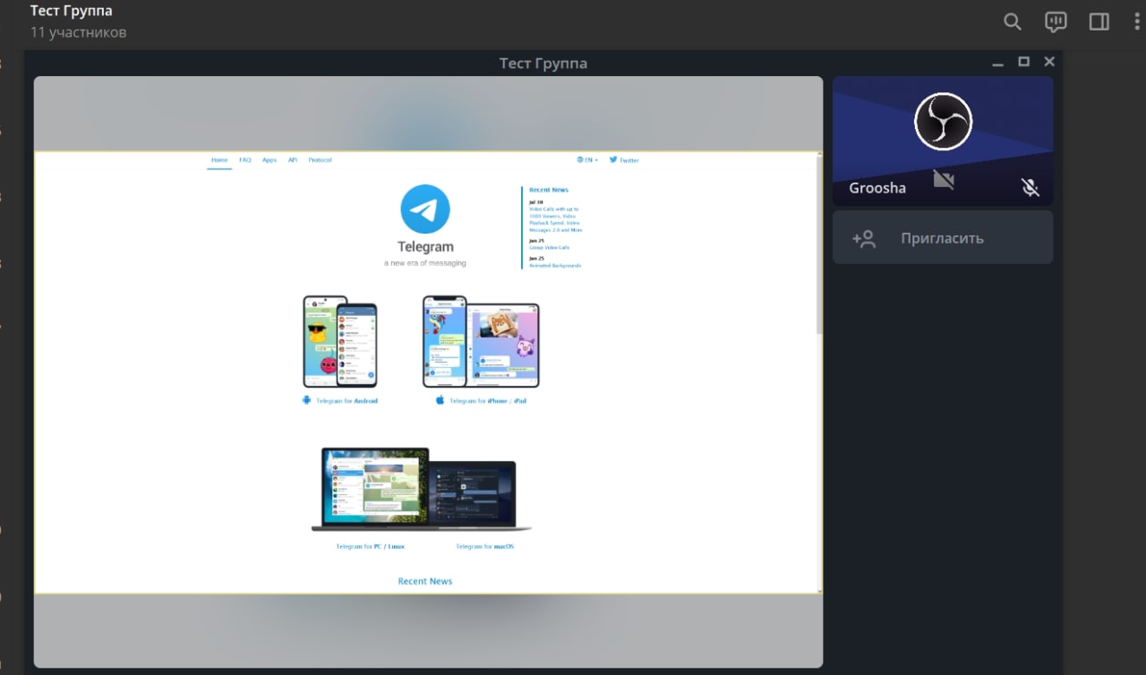Click the Android robot icon
The image size is (1146, 675).
(x=306, y=400)
